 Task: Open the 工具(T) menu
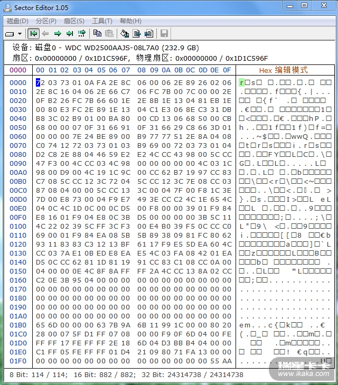click(x=102, y=21)
